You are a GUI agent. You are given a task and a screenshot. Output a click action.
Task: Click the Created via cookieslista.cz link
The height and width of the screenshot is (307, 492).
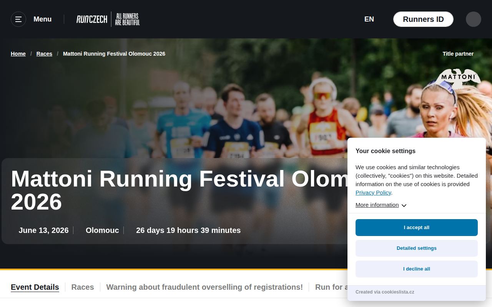(x=385, y=292)
